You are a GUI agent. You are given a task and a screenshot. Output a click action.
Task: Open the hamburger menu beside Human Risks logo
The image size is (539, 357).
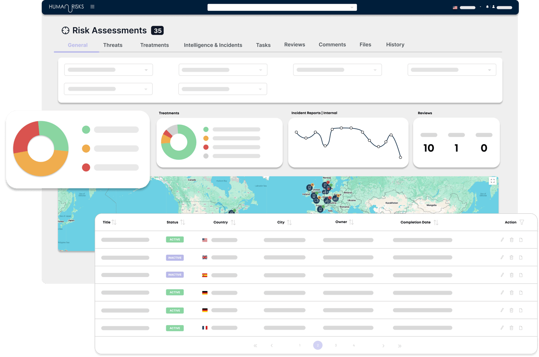(93, 7)
